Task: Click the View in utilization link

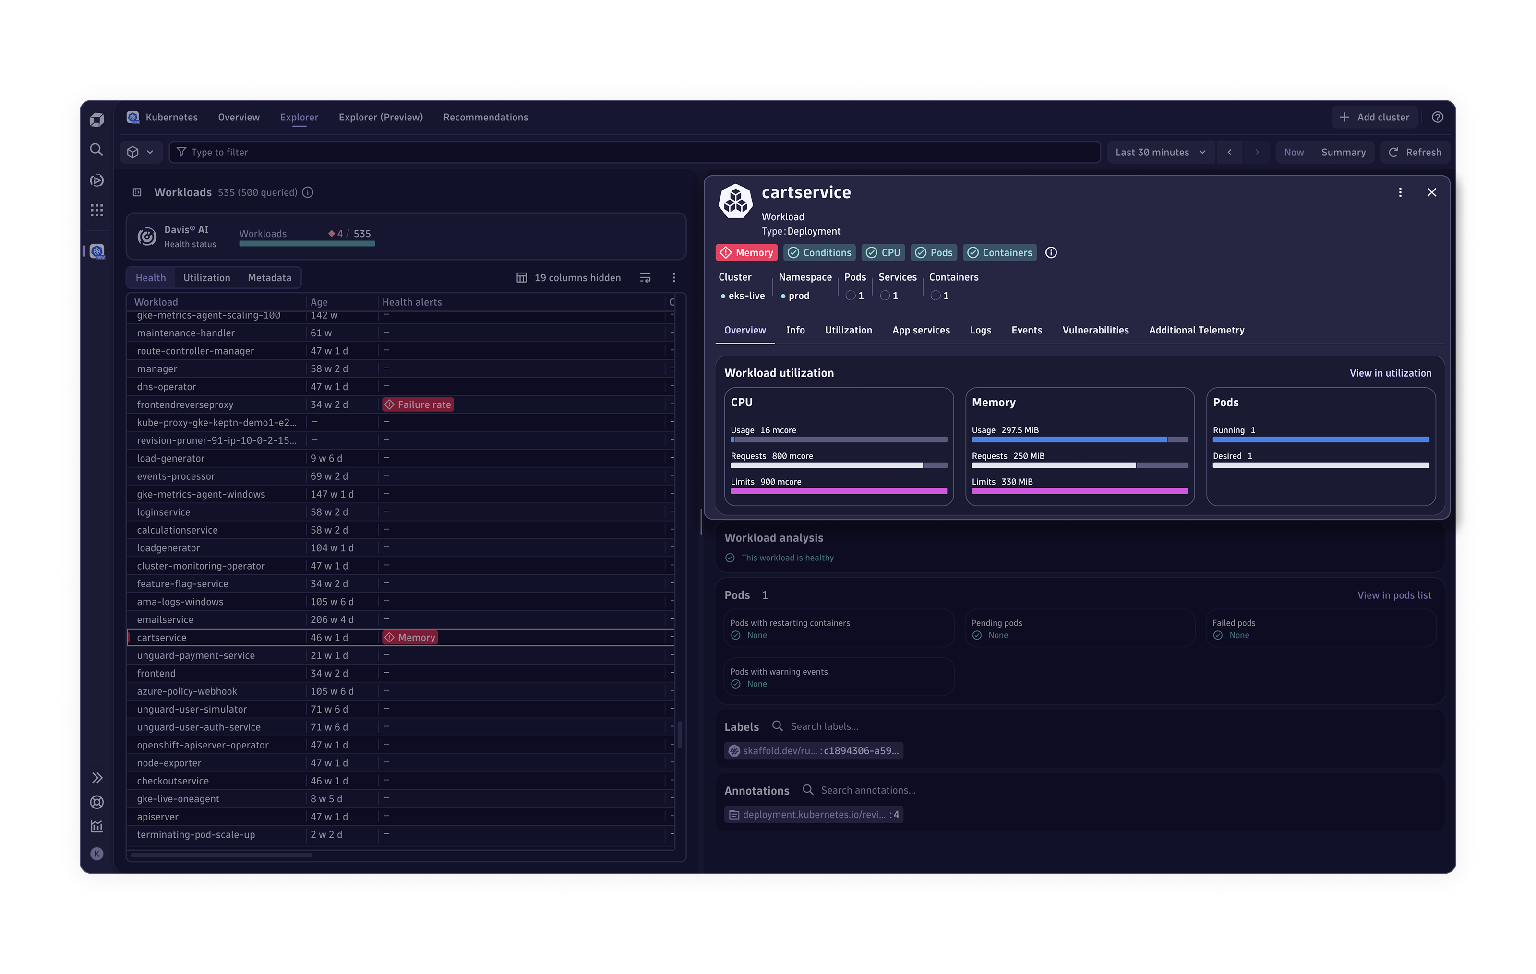Action: pos(1390,374)
